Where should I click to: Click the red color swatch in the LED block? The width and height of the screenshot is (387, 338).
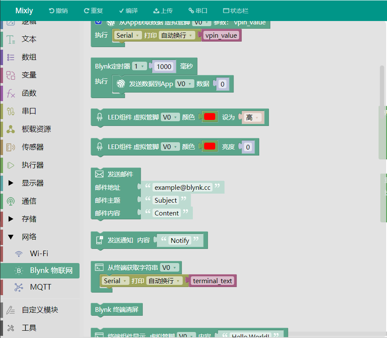(x=210, y=116)
